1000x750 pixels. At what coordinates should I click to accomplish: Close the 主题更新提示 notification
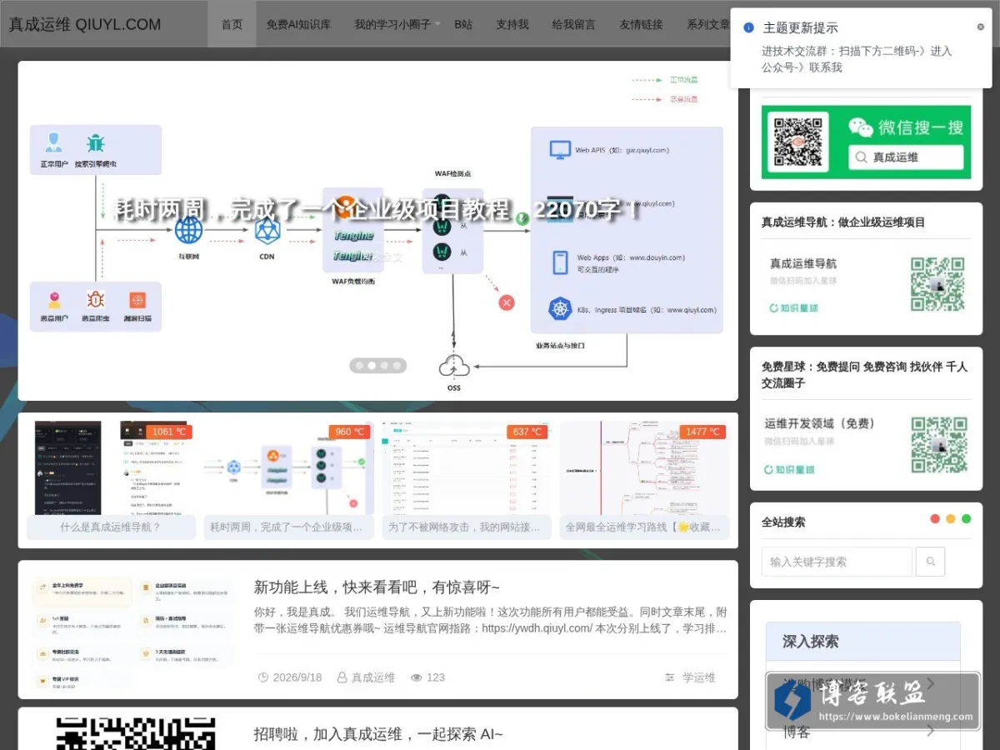click(980, 27)
